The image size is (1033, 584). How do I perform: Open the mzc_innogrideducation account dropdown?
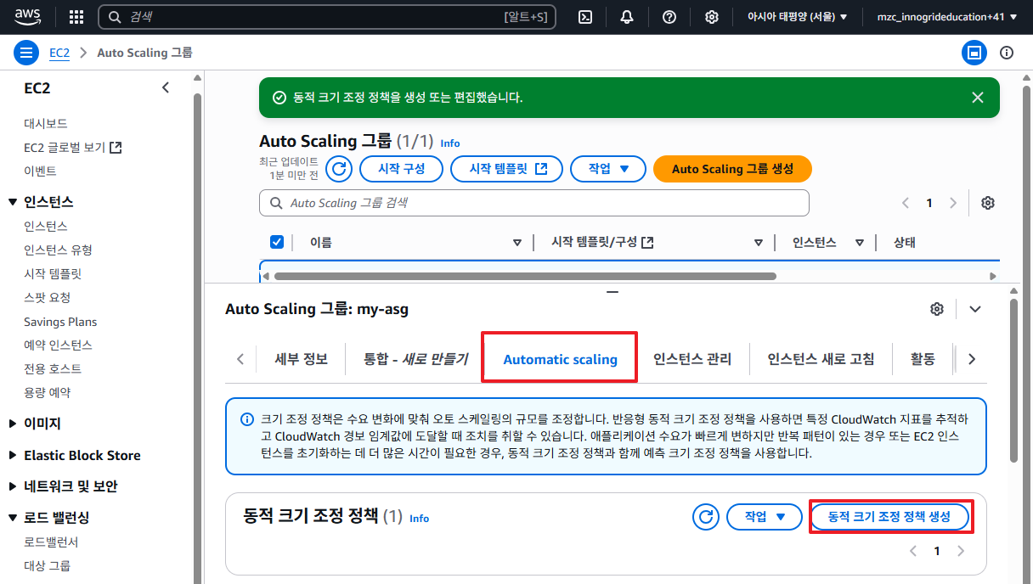(x=947, y=17)
